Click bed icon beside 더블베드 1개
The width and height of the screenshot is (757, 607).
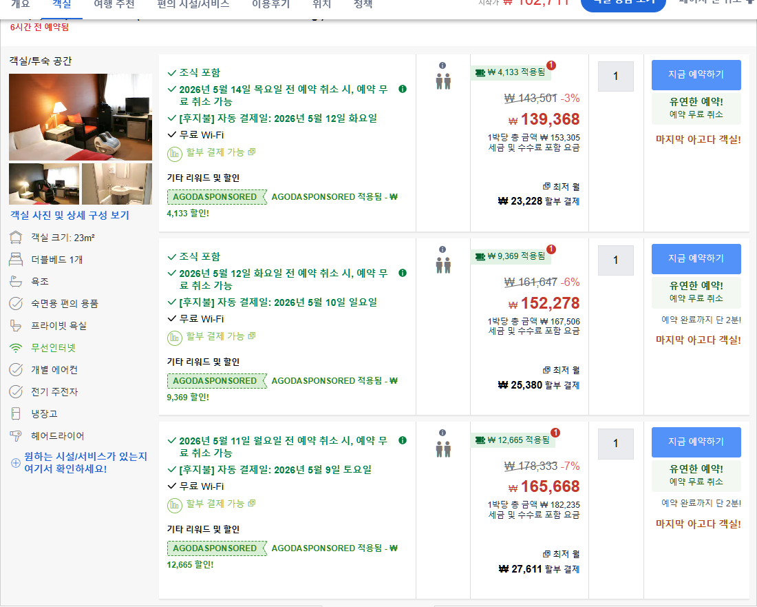click(x=16, y=260)
